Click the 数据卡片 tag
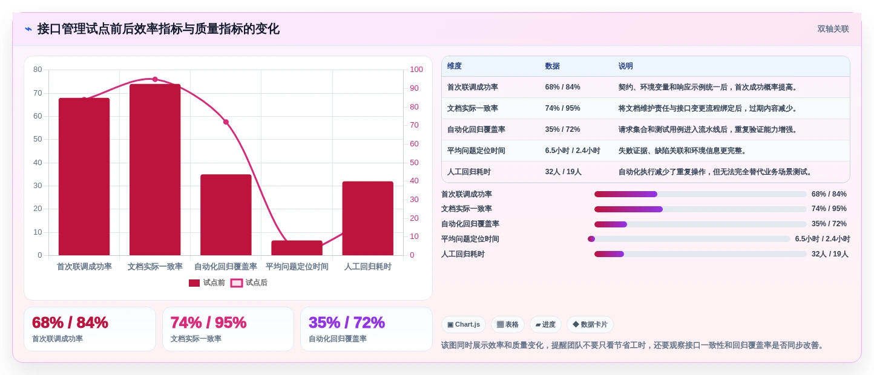874x375 pixels. click(590, 324)
